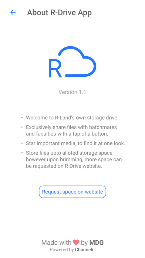Click the MDG credit text
This screenshot has width=145, height=258.
pyautogui.click(x=97, y=242)
